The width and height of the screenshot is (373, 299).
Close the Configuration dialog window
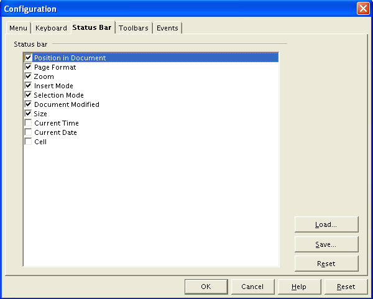[363, 9]
